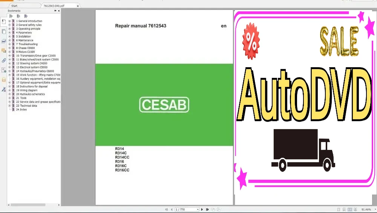This screenshot has height=213, width=377.
Task: Expand the 23 Technical data bookmark
Action: click(x=10, y=105)
